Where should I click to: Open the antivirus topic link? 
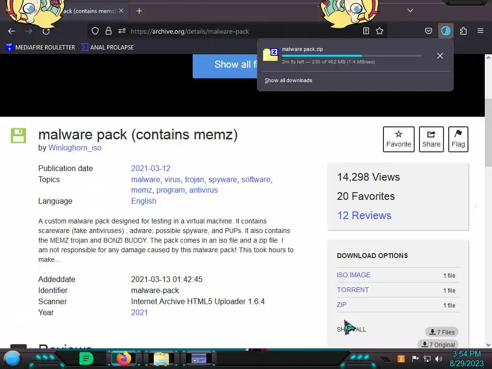(x=203, y=190)
